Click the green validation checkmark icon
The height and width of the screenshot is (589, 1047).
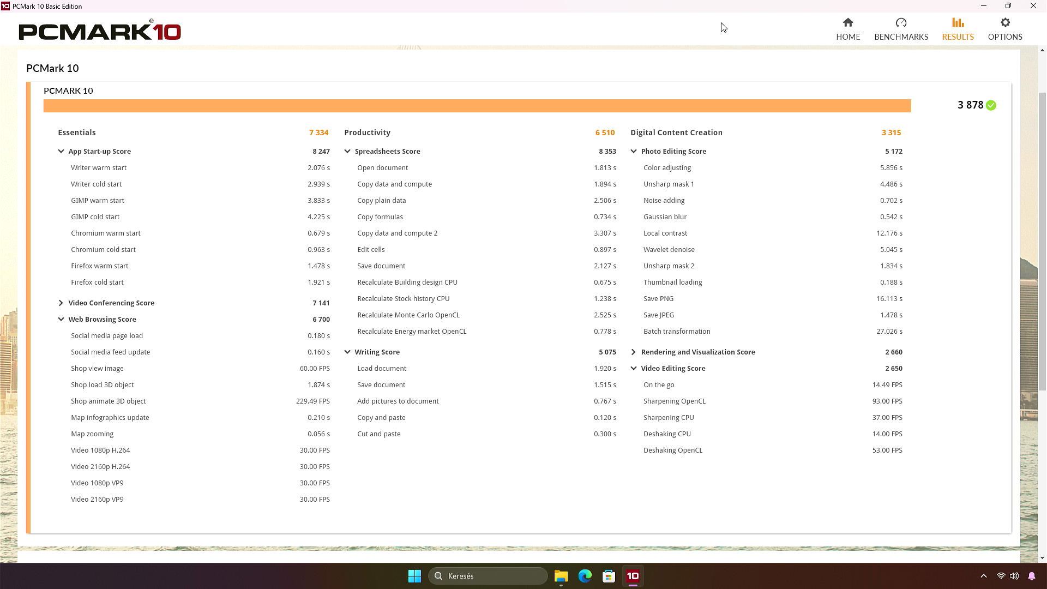pos(991,105)
